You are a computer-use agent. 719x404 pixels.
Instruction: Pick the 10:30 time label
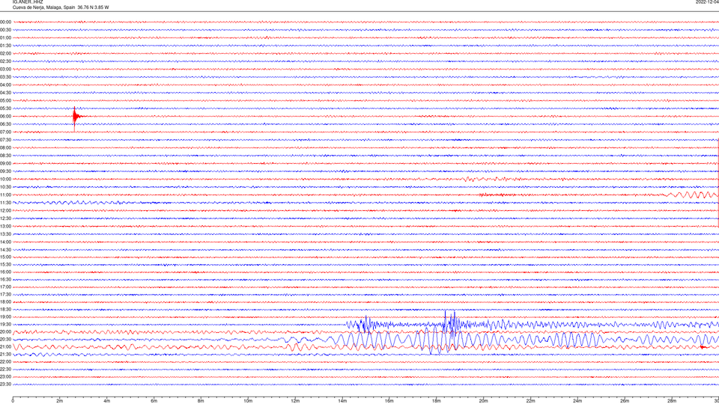(5, 187)
